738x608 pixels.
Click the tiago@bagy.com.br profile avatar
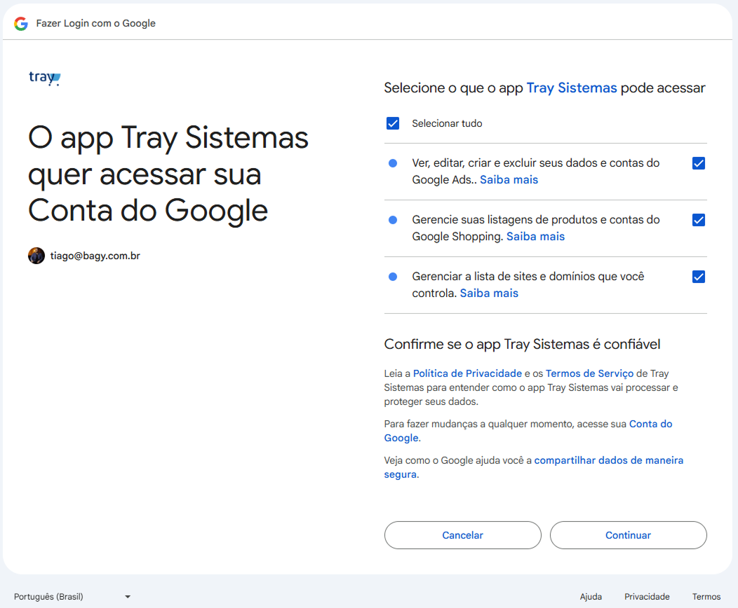[36, 256]
